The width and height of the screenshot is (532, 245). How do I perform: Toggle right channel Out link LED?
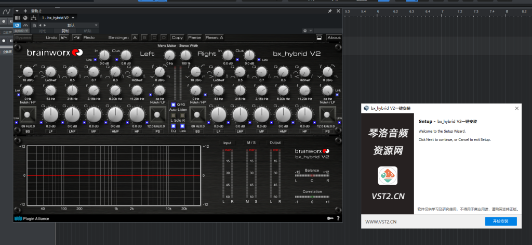259,60
